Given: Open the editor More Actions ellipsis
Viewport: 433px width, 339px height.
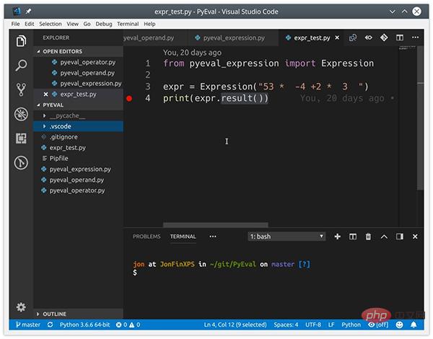Looking at the screenshot, I should (415, 38).
